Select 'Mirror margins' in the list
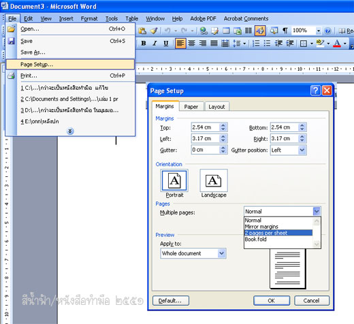This screenshot has width=354, height=324. 278,227
